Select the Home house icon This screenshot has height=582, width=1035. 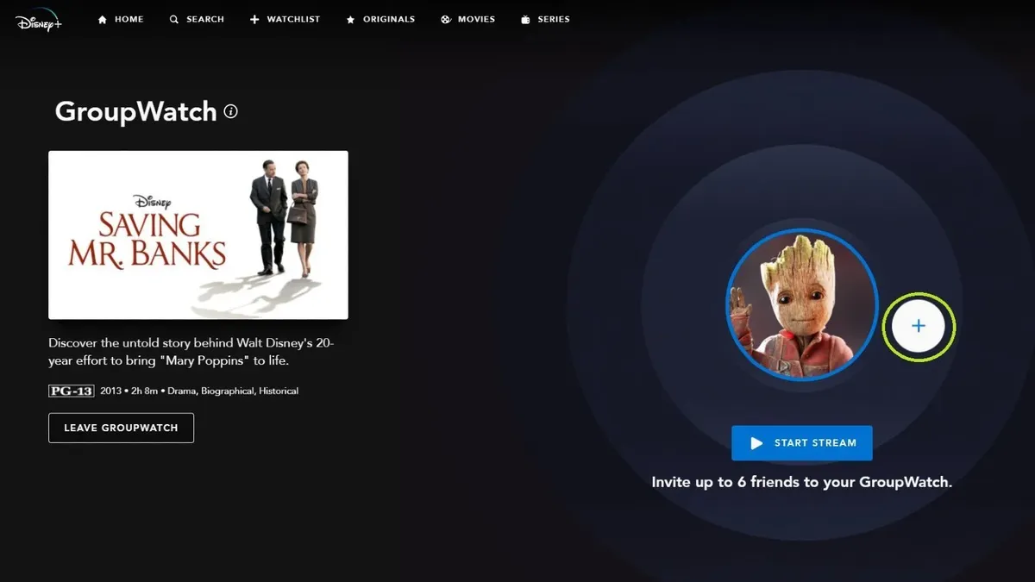[103, 19]
